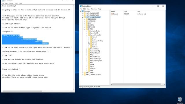This screenshot has height=104, width=185.
Task: Select the Keyboard Layout key
Action: (x=95, y=53)
